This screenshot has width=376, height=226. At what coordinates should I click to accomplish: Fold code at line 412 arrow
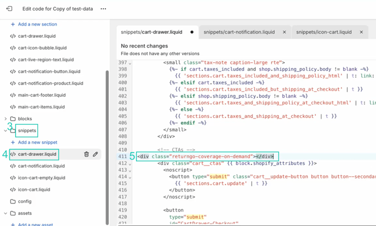point(130,164)
